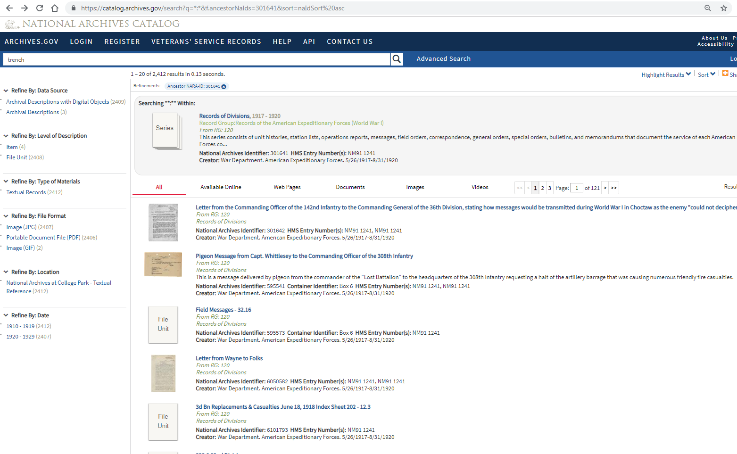The image size is (737, 454).
Task: Bookmark this page with the star icon
Action: tap(724, 8)
